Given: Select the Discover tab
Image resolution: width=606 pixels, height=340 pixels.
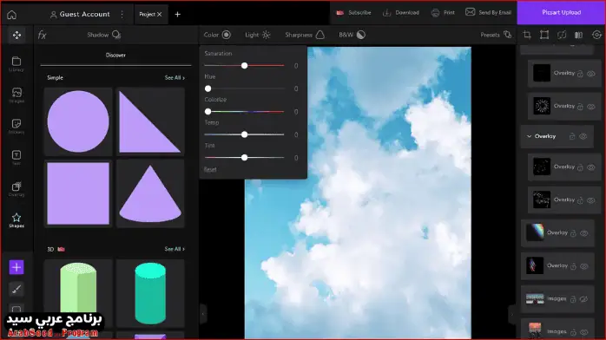Looking at the screenshot, I should 115,56.
